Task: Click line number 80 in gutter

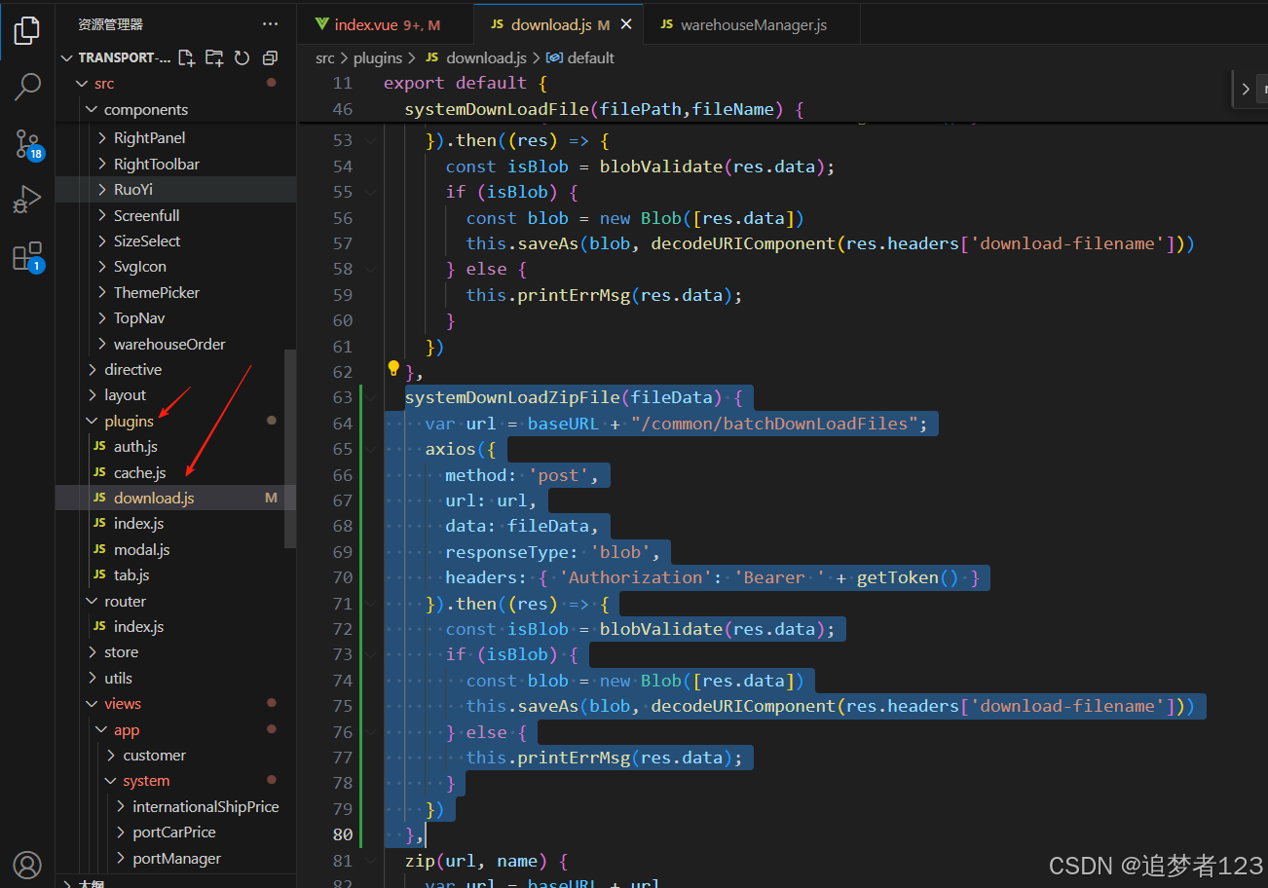Action: tap(342, 834)
